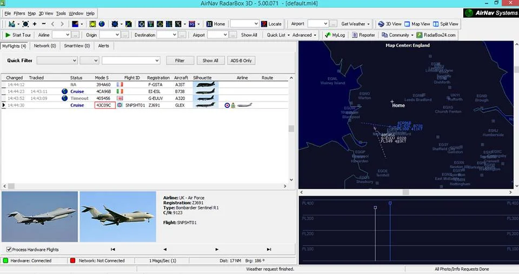Expand the Get Weather dropdown
519x274 pixels.
click(x=368, y=24)
